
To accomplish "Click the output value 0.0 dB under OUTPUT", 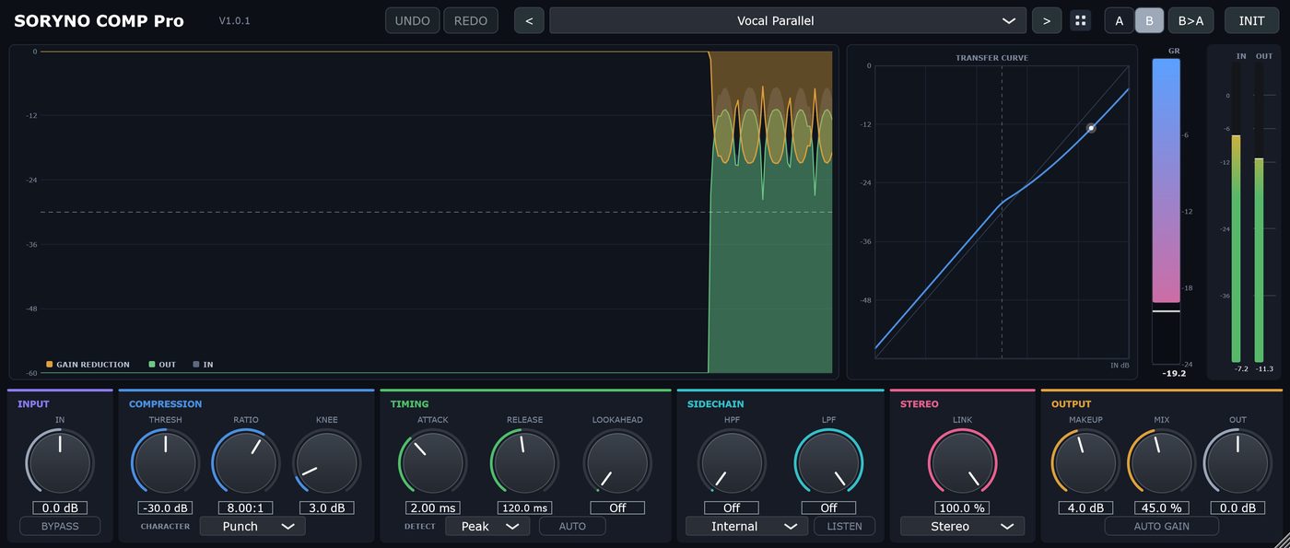I will tap(1237, 507).
